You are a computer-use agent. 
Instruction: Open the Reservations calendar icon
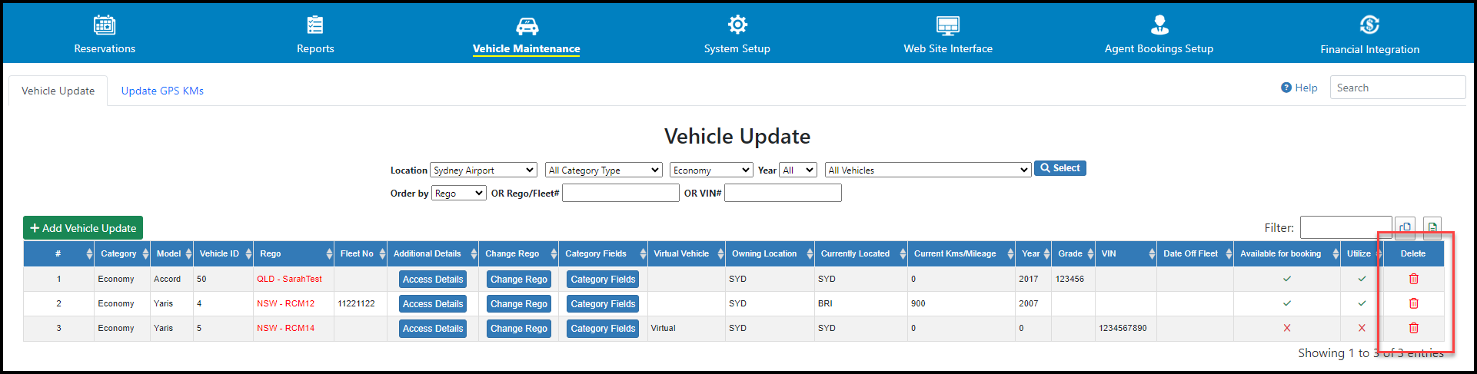coord(105,25)
